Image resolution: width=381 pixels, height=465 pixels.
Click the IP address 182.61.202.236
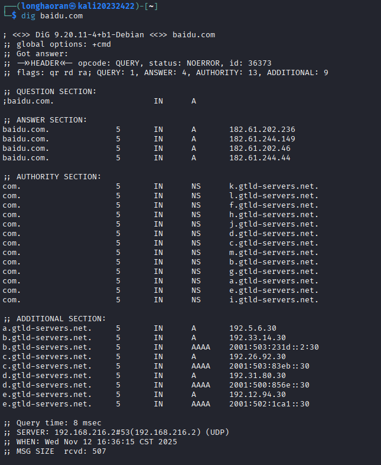[262, 130]
